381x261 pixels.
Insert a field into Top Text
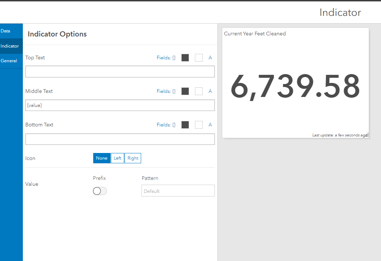click(x=166, y=58)
